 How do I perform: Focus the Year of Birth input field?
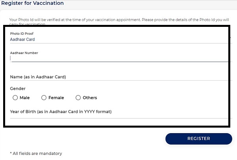[x=118, y=112]
